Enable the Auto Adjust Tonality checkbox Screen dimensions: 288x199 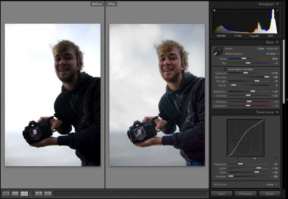click(225, 69)
